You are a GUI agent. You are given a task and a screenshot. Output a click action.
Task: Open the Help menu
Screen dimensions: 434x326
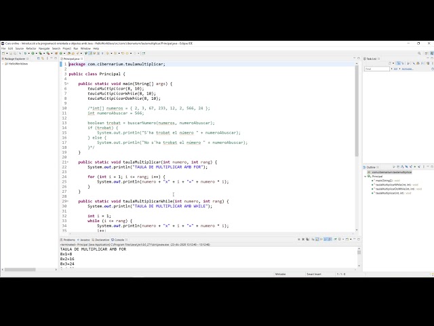(x=96, y=48)
